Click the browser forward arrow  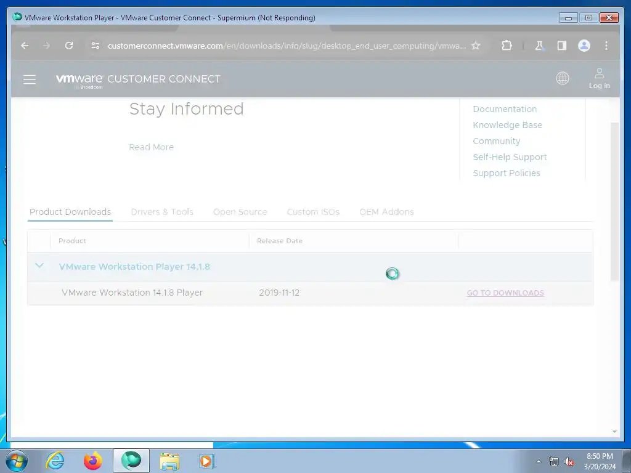pyautogui.click(x=47, y=46)
